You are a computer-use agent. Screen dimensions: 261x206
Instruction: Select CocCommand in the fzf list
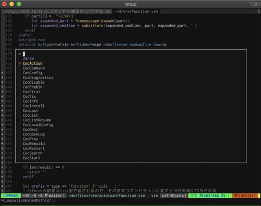point(33,68)
